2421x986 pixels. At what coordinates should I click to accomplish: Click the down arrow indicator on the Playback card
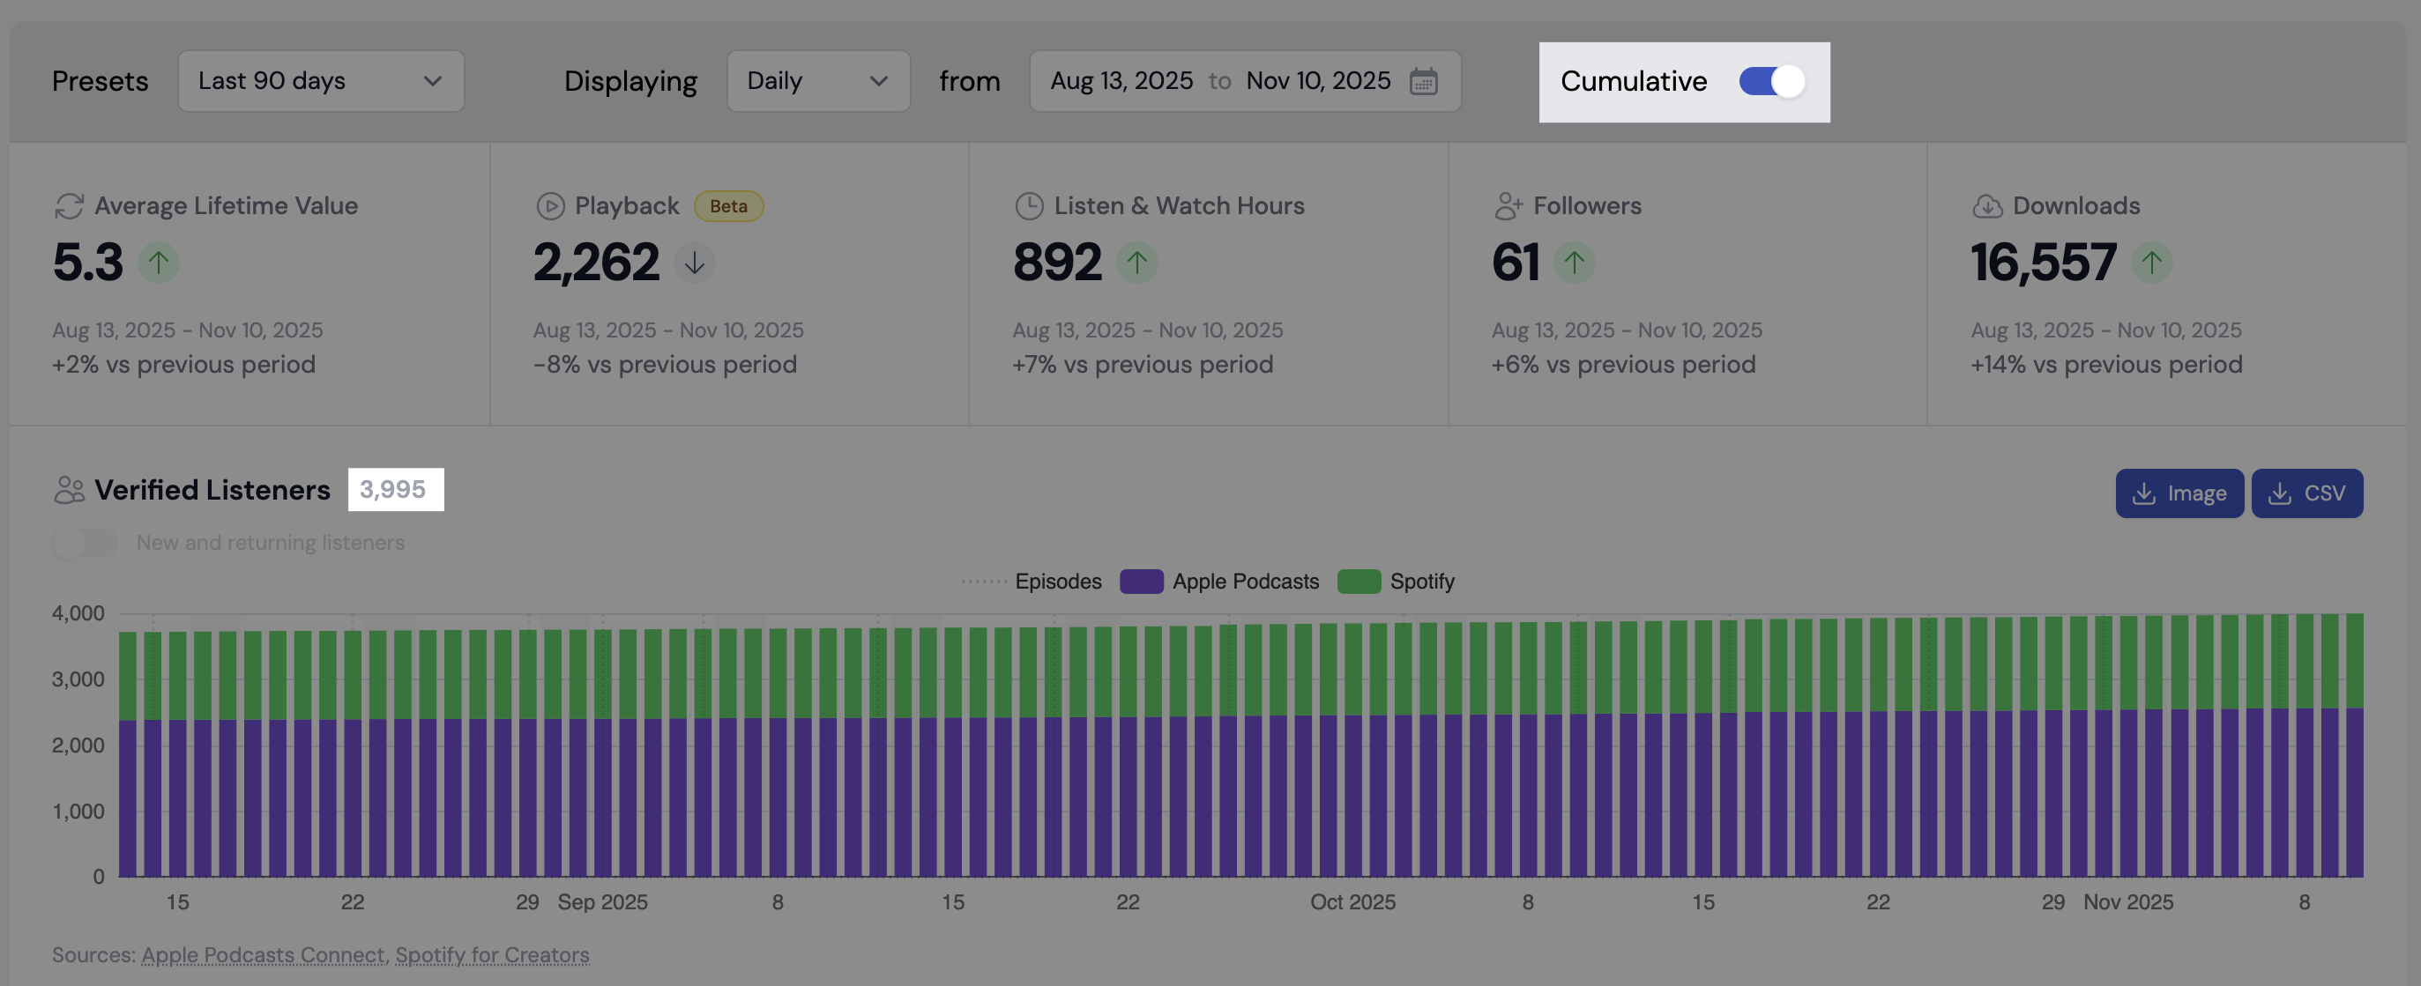click(x=695, y=263)
